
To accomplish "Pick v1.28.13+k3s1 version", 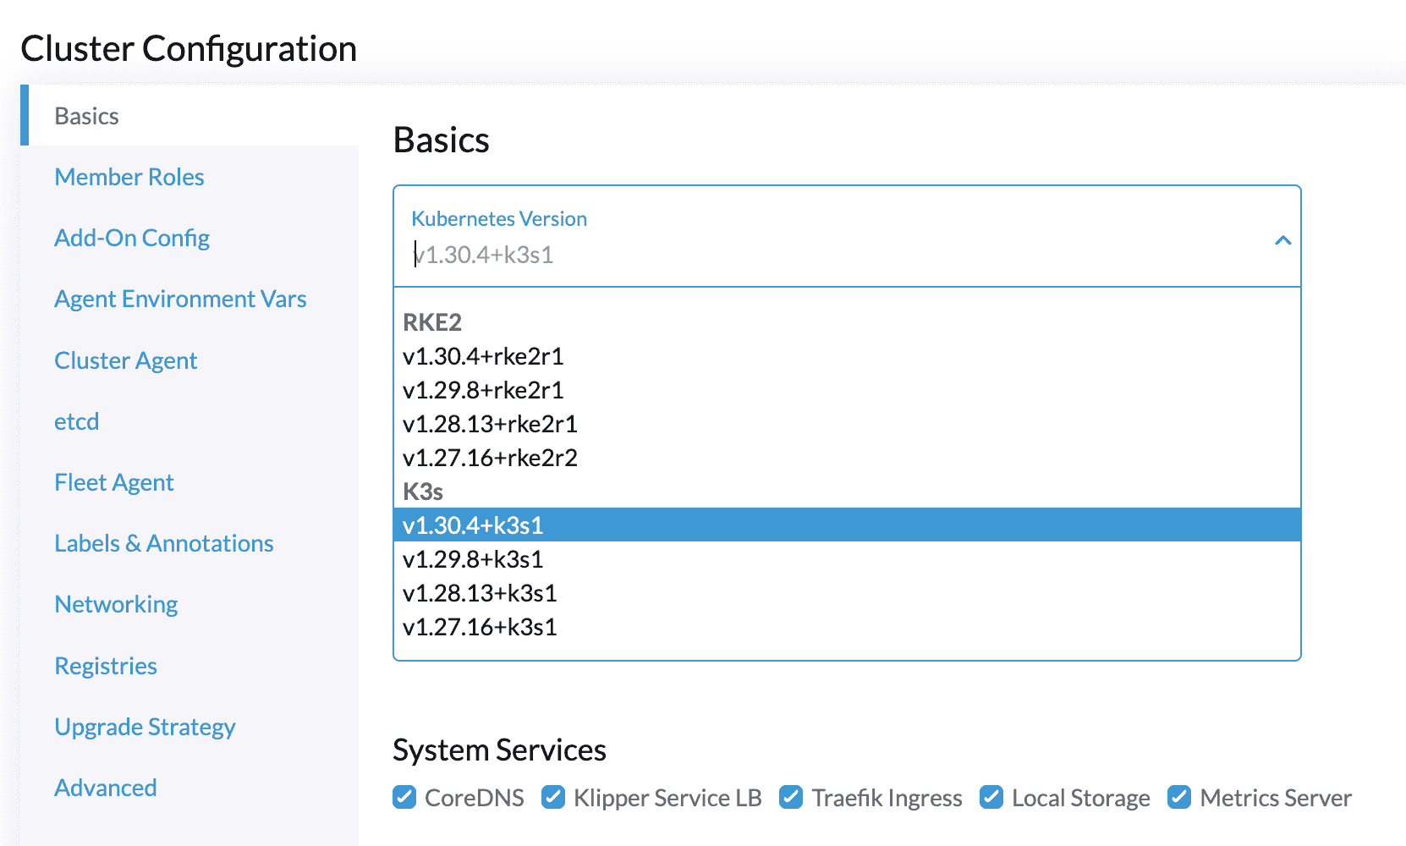I will 847,593.
